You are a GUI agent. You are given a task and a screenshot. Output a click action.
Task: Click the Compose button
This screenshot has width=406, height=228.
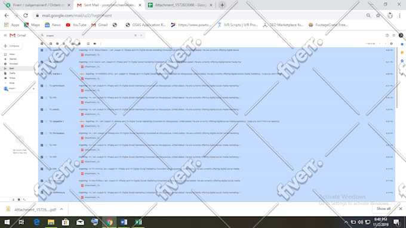12,46
